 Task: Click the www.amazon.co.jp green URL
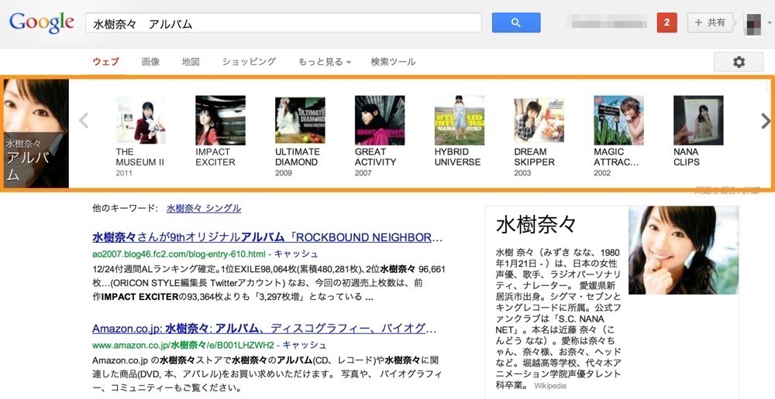(183, 345)
